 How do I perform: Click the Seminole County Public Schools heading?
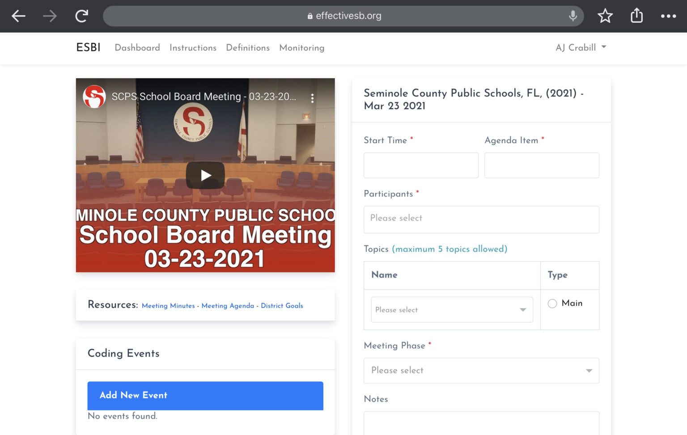tap(474, 99)
